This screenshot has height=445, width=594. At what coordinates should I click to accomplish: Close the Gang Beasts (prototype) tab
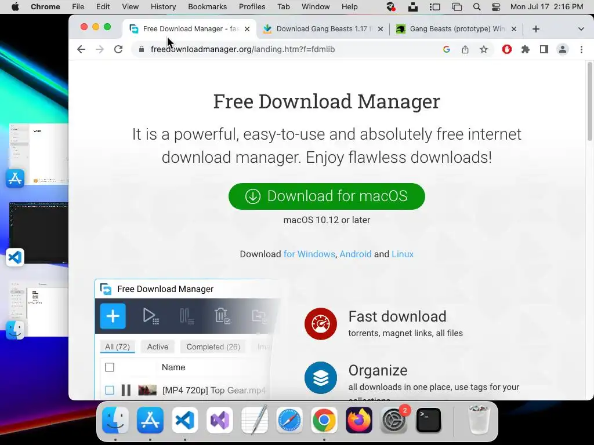coord(514,29)
